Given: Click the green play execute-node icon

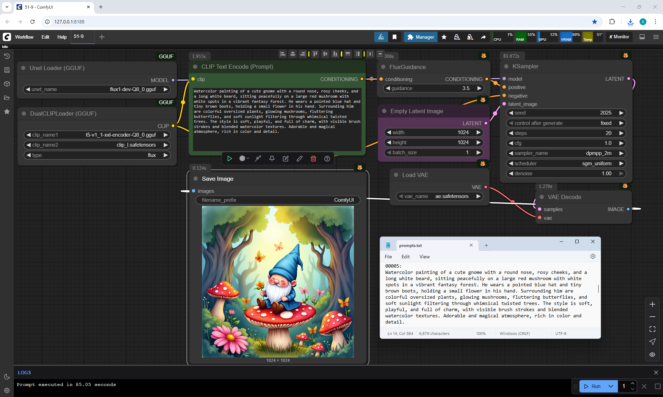Looking at the screenshot, I should tap(230, 159).
